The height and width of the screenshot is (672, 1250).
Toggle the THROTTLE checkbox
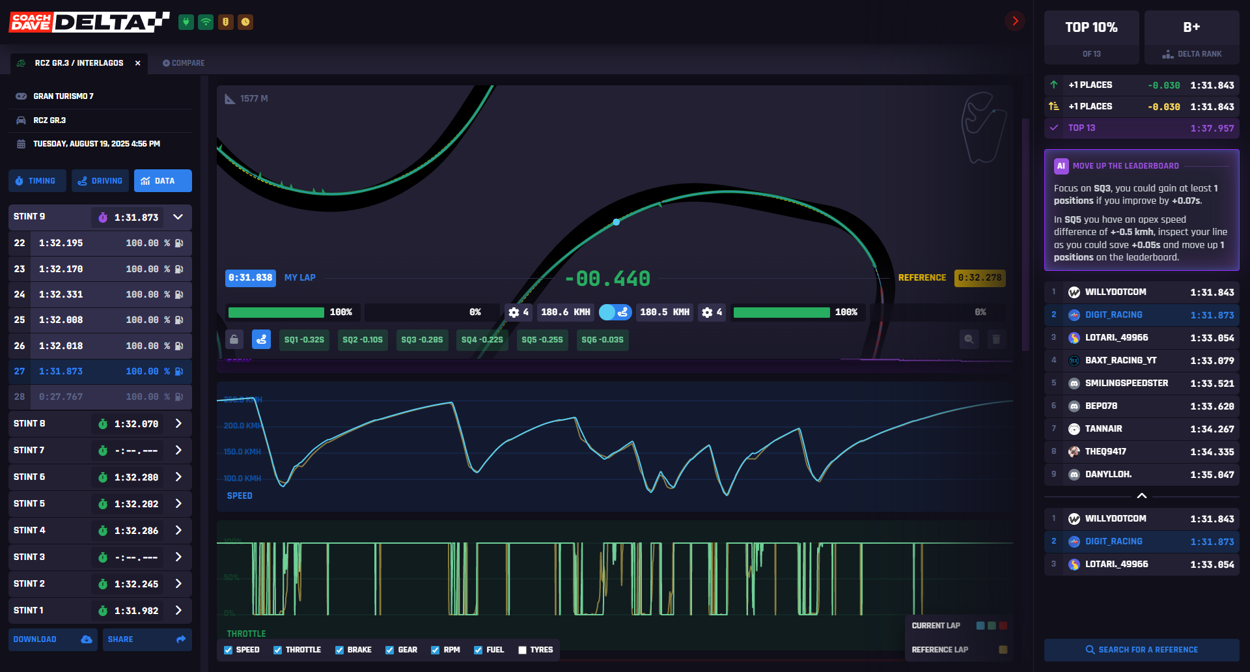pos(277,650)
